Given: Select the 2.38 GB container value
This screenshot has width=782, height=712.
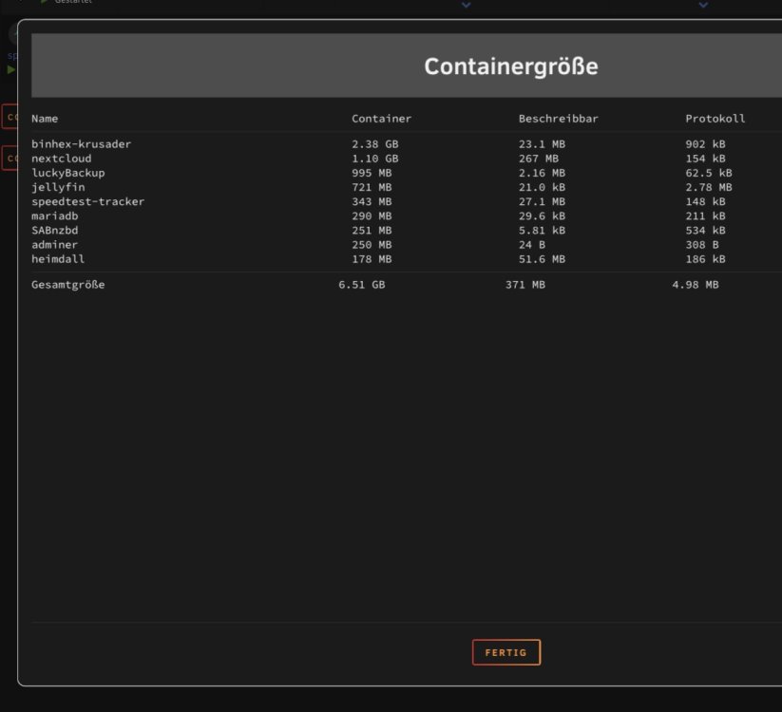Looking at the screenshot, I should pyautogui.click(x=375, y=144).
